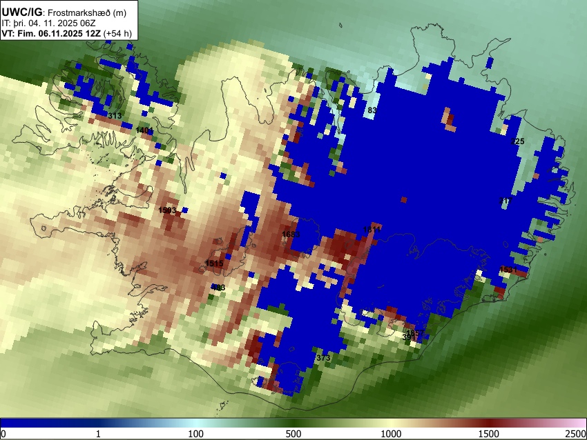Click the 'Frostmarkshæð (m)' title text
Viewport: 587px width, 440px height.
pos(87,12)
